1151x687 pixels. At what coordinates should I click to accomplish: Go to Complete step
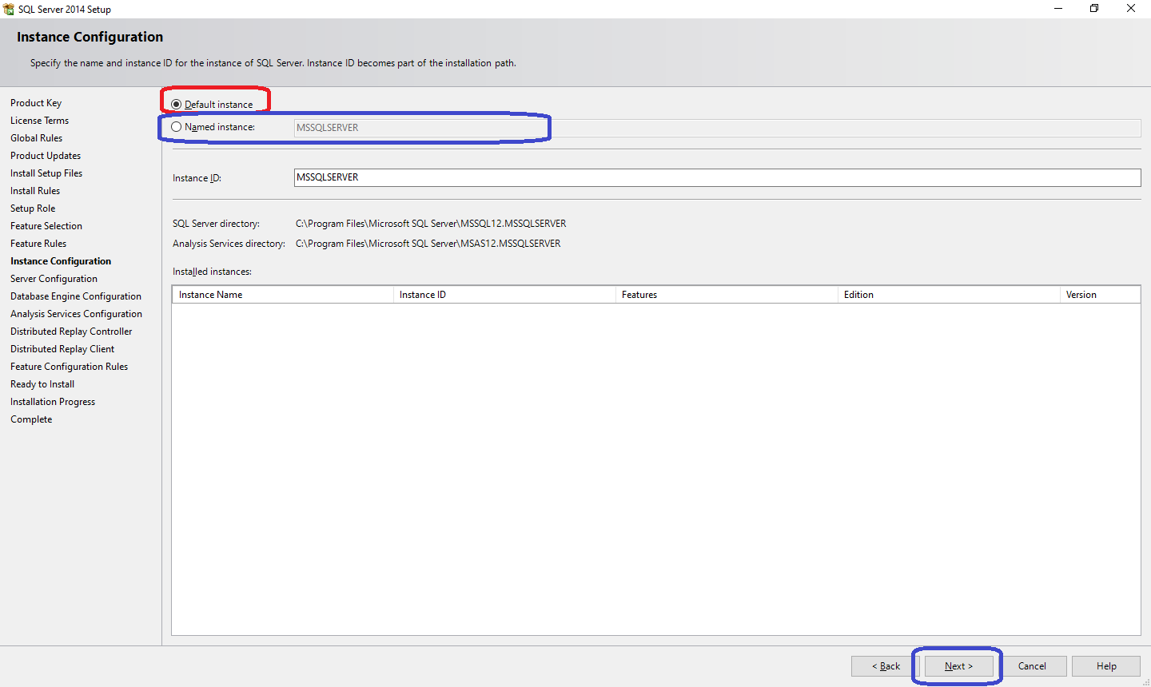(31, 419)
